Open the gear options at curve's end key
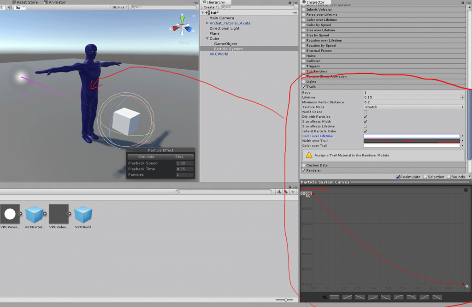This screenshot has width=472, height=307. (467, 287)
